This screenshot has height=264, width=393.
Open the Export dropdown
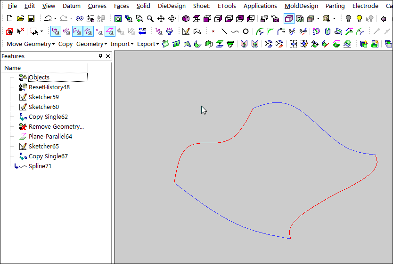tap(148, 44)
